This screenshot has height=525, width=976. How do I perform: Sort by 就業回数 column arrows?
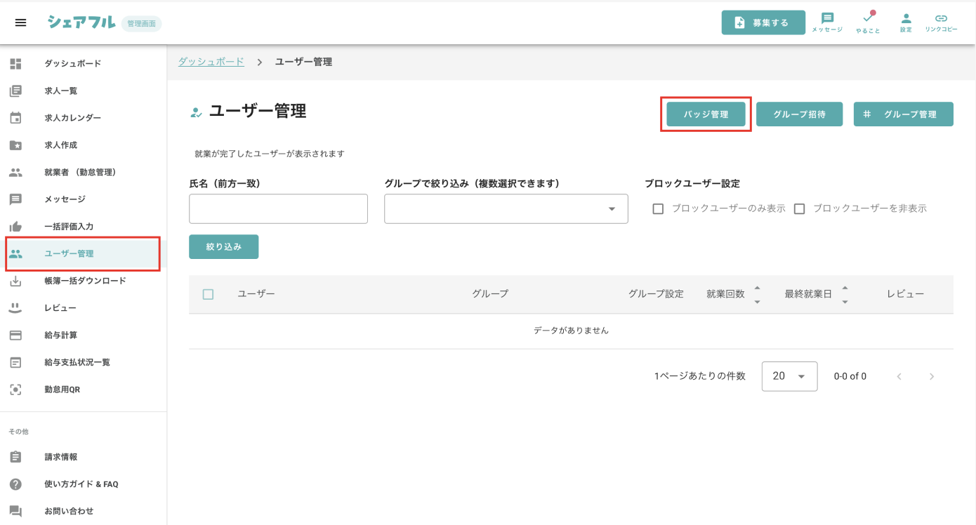[x=757, y=294]
